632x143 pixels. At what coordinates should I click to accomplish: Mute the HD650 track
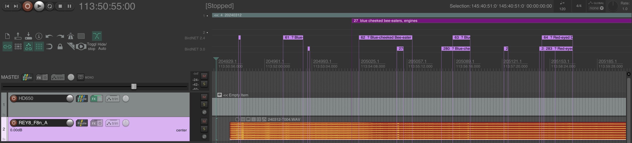coord(204,97)
